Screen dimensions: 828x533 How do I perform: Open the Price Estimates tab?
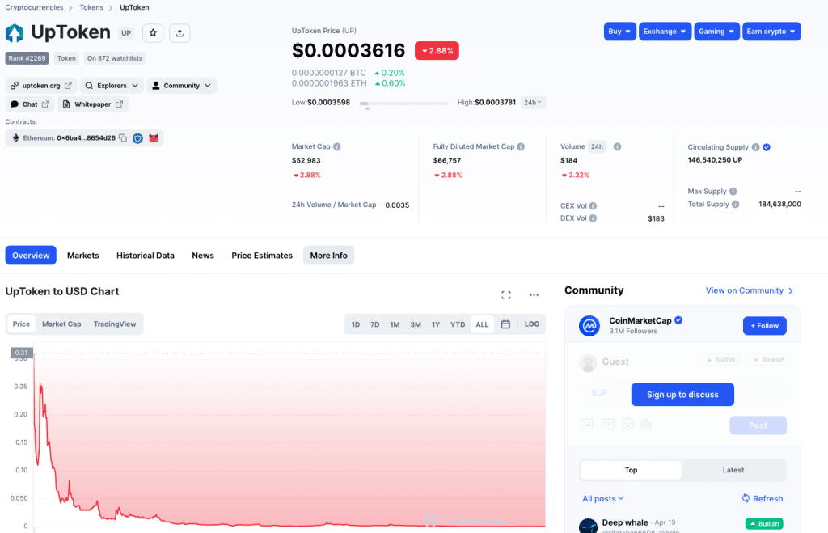tap(262, 255)
